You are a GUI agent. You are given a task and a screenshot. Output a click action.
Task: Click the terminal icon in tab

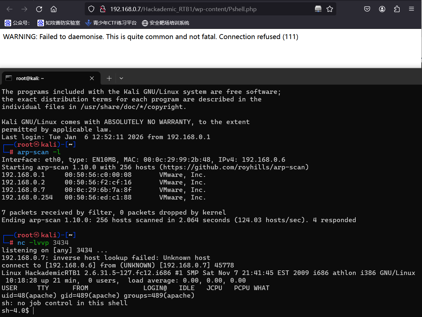[9, 78]
